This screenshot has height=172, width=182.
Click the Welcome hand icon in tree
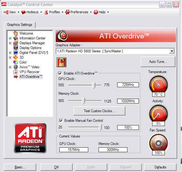coord(16,33)
